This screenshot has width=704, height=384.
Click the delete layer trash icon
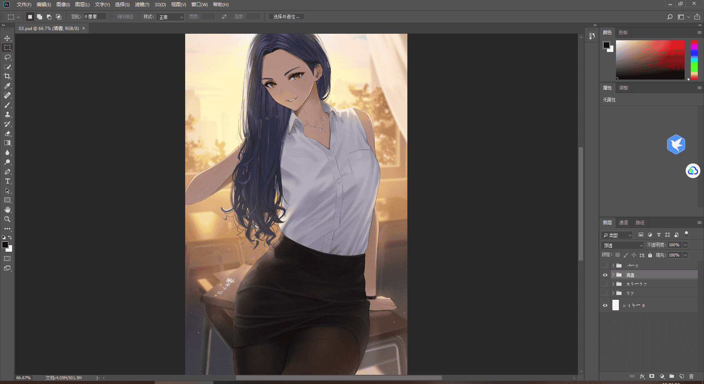click(691, 376)
